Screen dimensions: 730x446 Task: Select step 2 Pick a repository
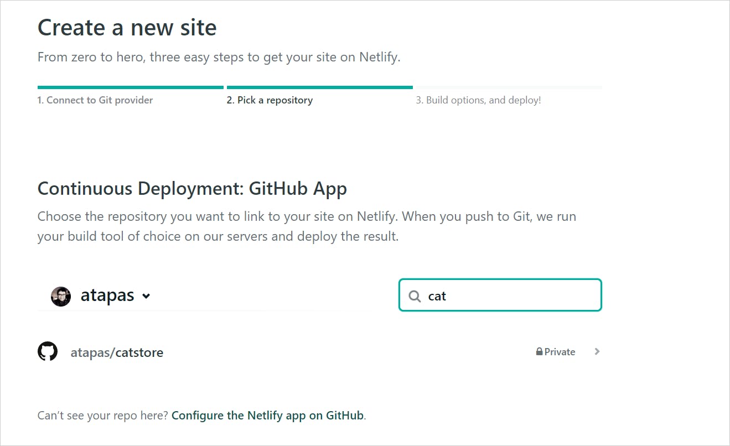point(270,100)
